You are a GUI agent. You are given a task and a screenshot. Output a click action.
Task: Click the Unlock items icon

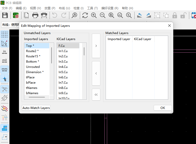click(x=183, y=15)
